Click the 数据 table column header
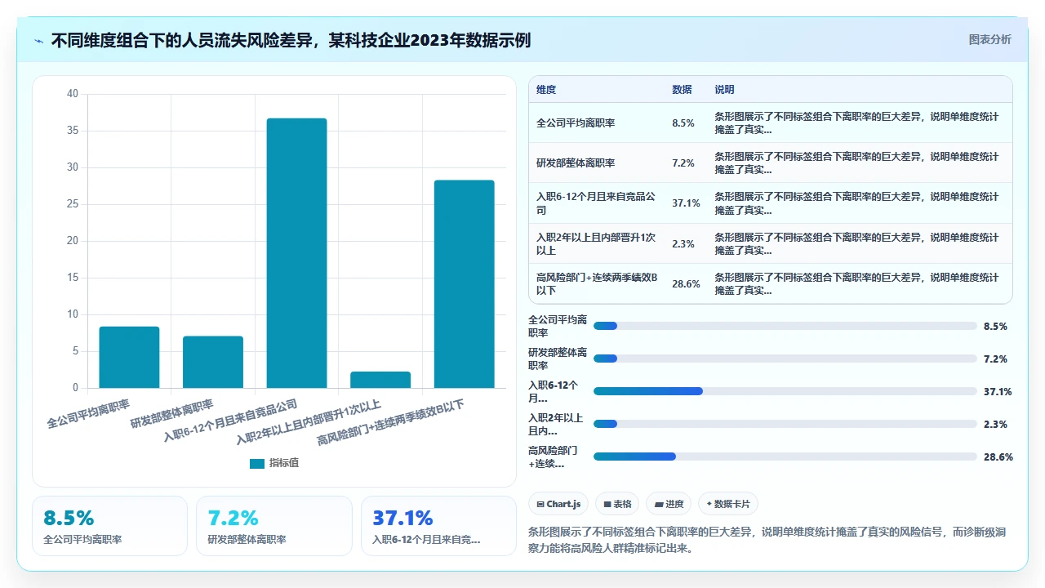1045x588 pixels. tap(682, 90)
